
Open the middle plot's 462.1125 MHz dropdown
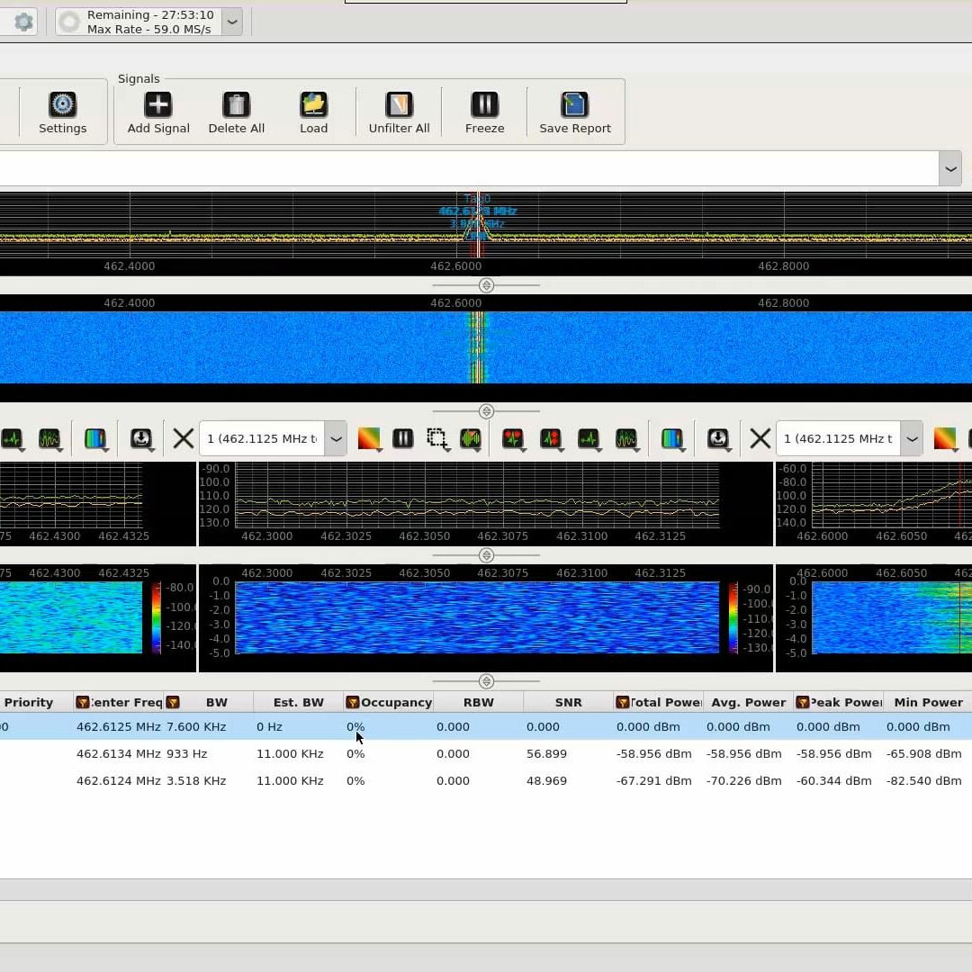[336, 439]
